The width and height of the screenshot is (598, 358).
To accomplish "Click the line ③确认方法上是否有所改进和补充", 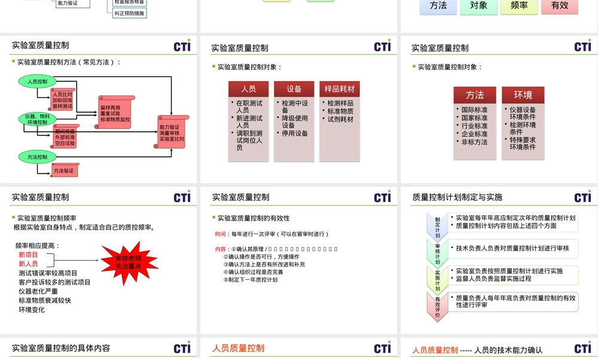I will [x=264, y=264].
